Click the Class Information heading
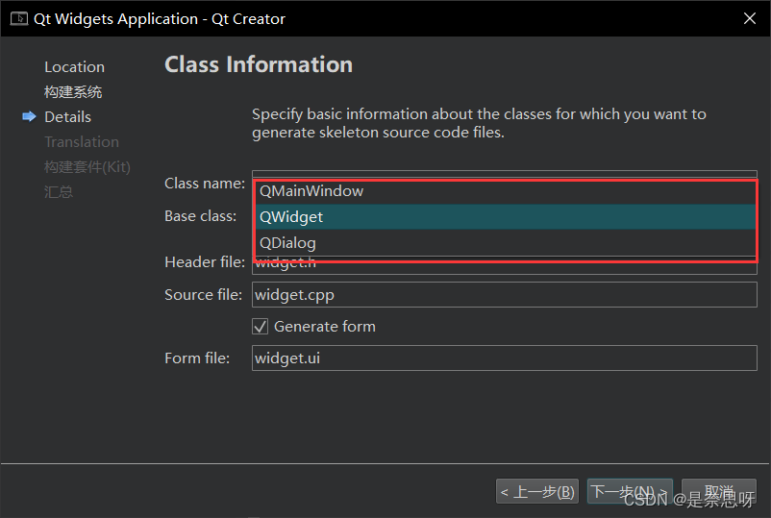 [x=259, y=64]
